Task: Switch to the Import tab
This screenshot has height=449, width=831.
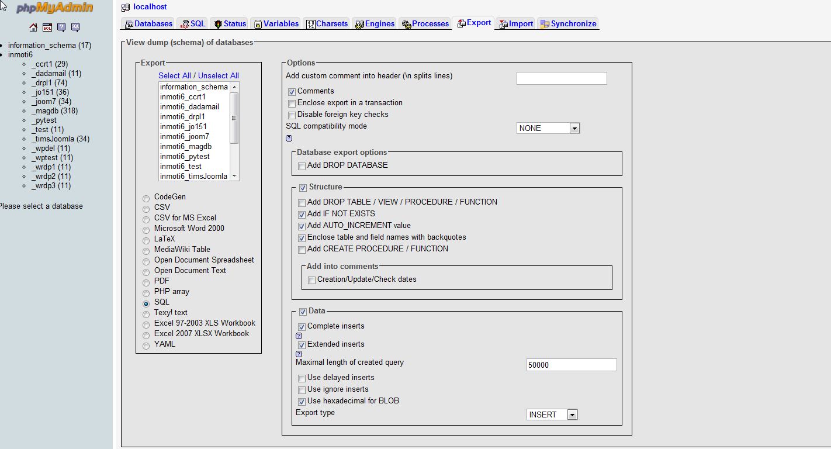Action: tap(516, 24)
